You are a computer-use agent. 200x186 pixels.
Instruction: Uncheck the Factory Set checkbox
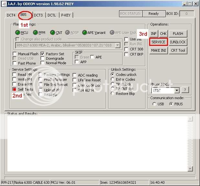click(x=42, y=54)
